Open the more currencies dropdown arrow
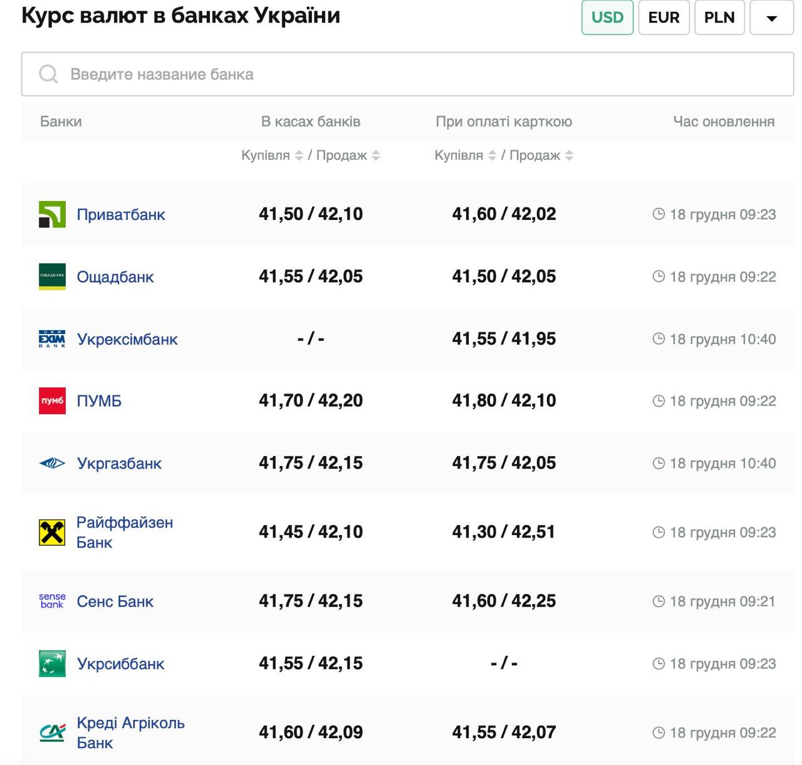This screenshot has height=765, width=802. [771, 18]
